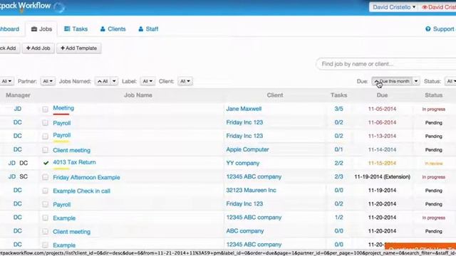Viewport: 456px width, 256px height.
Task: Switch to the Tasks tab
Action: (x=76, y=29)
